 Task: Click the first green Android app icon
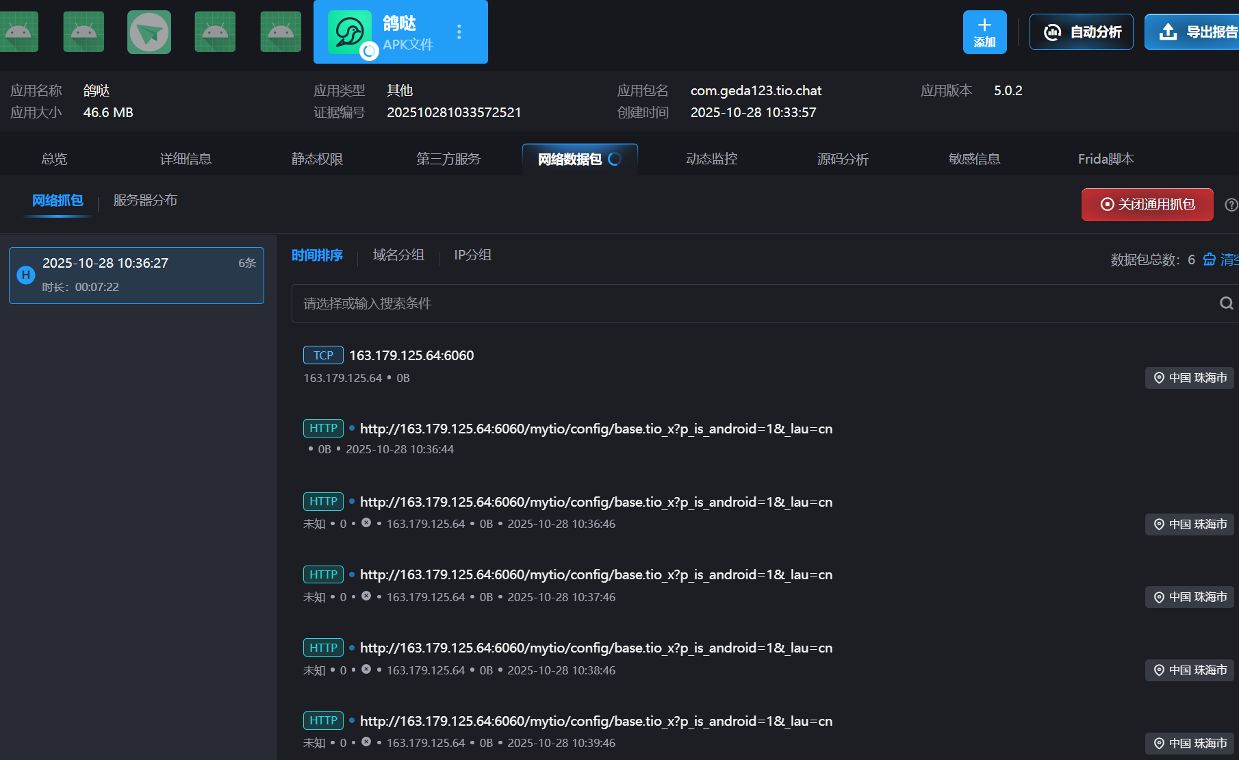[18, 32]
